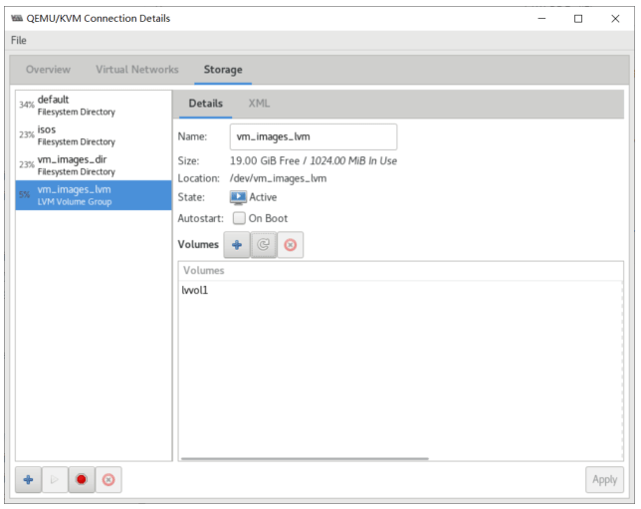Open the XML tab

[259, 104]
